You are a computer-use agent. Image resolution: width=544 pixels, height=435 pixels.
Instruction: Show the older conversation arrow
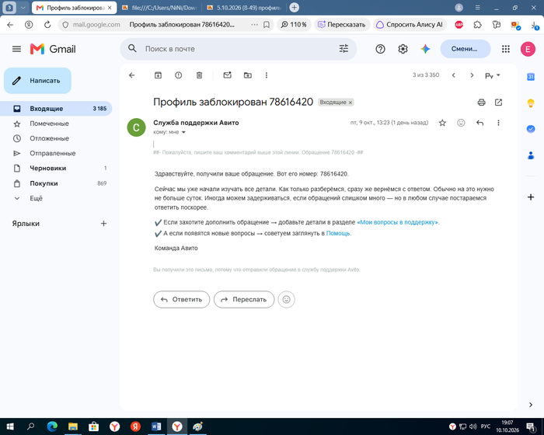(472, 75)
